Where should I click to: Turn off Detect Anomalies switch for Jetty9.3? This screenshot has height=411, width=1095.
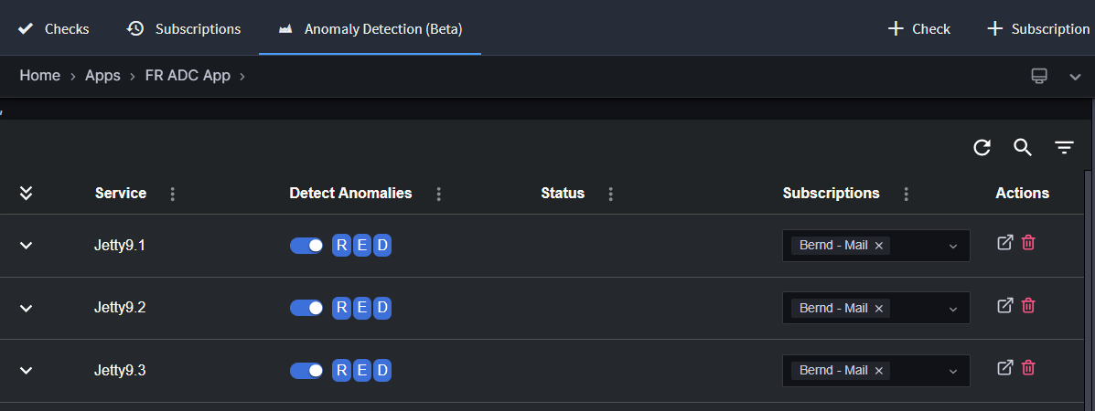click(x=306, y=370)
